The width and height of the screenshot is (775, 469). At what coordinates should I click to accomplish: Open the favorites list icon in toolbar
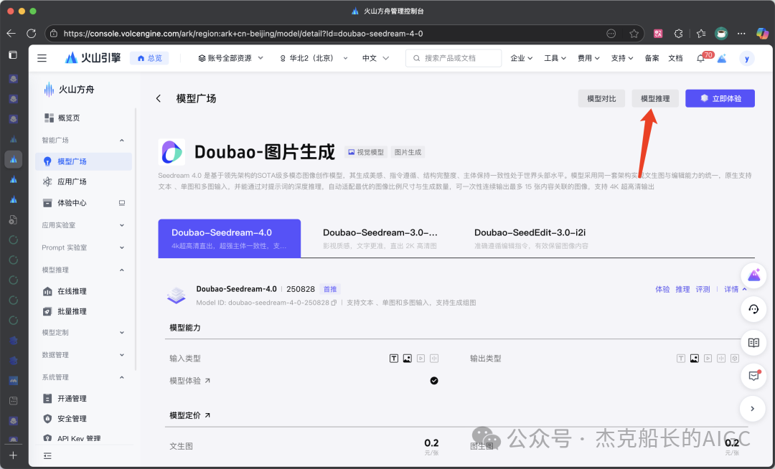pyautogui.click(x=700, y=34)
